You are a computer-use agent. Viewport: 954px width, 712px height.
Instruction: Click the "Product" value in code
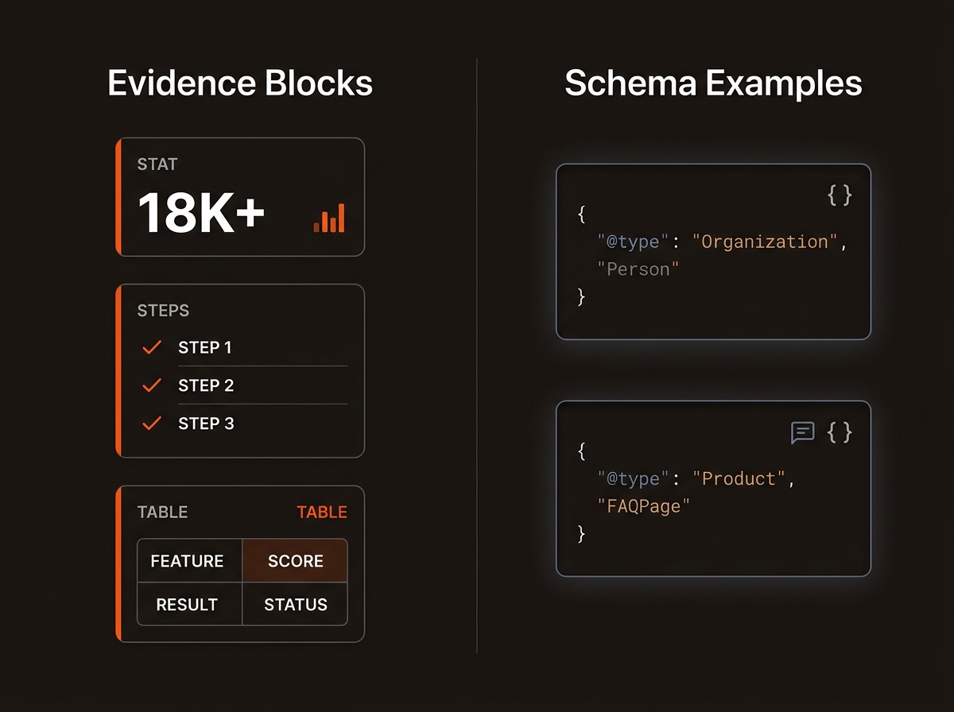point(739,478)
